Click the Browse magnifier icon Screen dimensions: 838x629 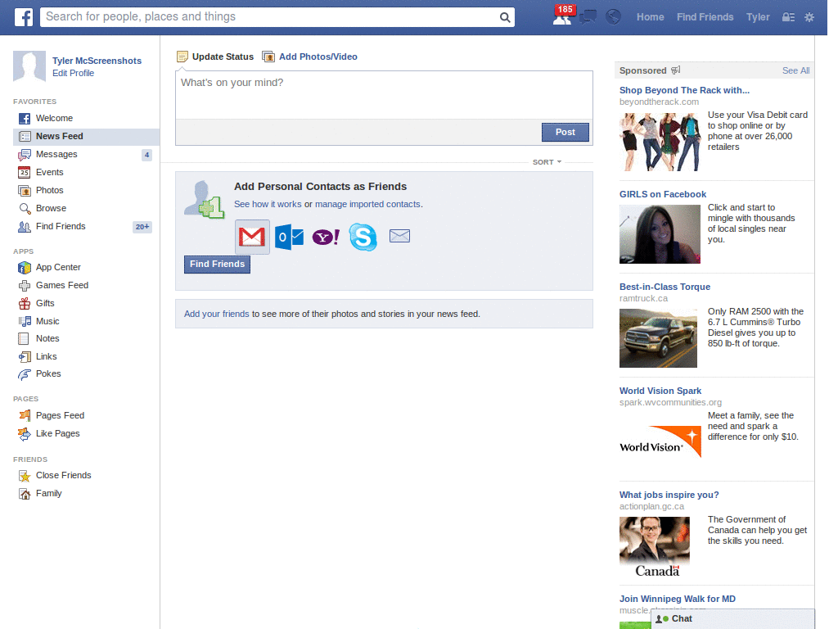tap(24, 209)
